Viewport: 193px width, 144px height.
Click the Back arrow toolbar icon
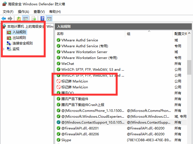(4, 19)
